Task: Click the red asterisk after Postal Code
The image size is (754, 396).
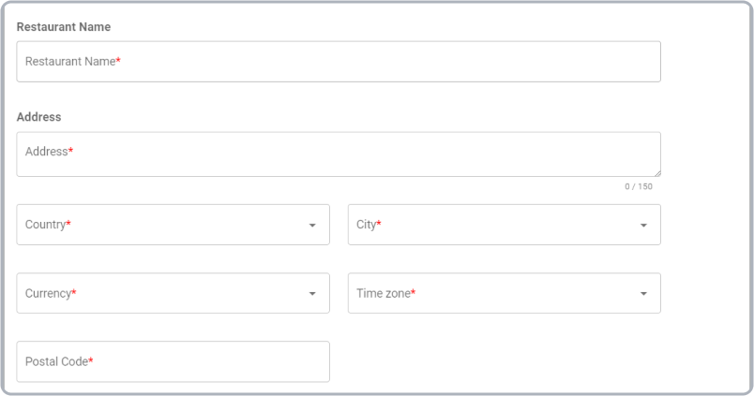Action: point(91,361)
